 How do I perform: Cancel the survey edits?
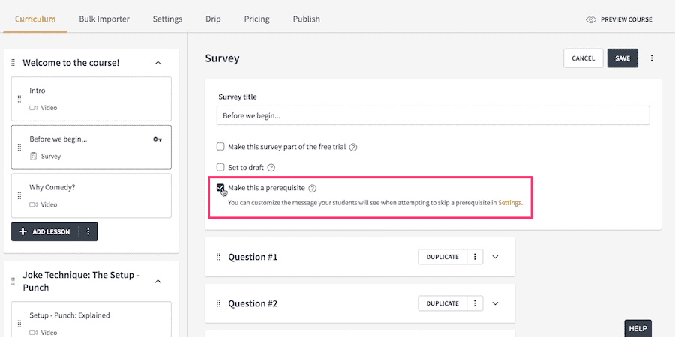[583, 58]
